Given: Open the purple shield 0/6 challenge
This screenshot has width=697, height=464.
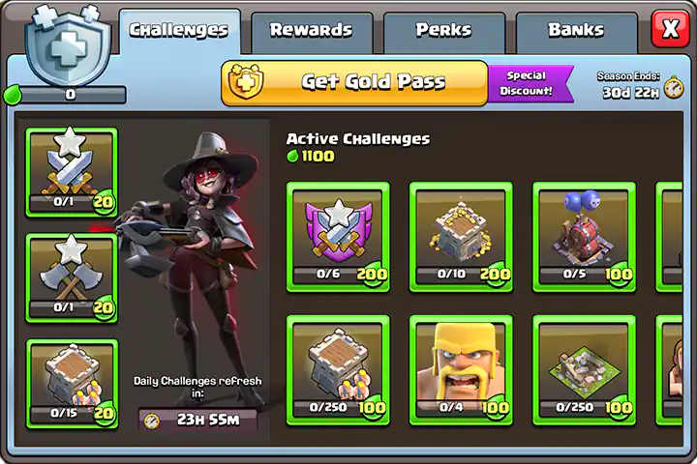Looking at the screenshot, I should pos(338,237).
